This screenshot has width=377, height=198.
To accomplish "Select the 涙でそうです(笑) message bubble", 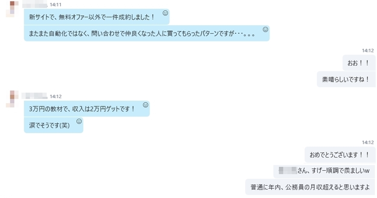I will tap(54, 125).
